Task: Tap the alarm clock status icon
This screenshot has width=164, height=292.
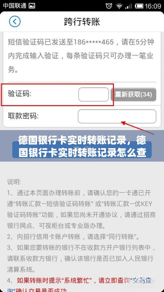Action: click(x=109, y=6)
